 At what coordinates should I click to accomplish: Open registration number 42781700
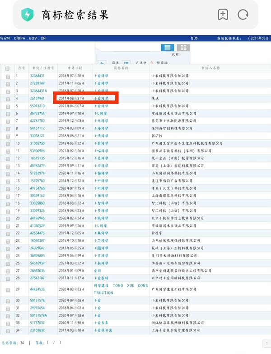click(x=37, y=121)
